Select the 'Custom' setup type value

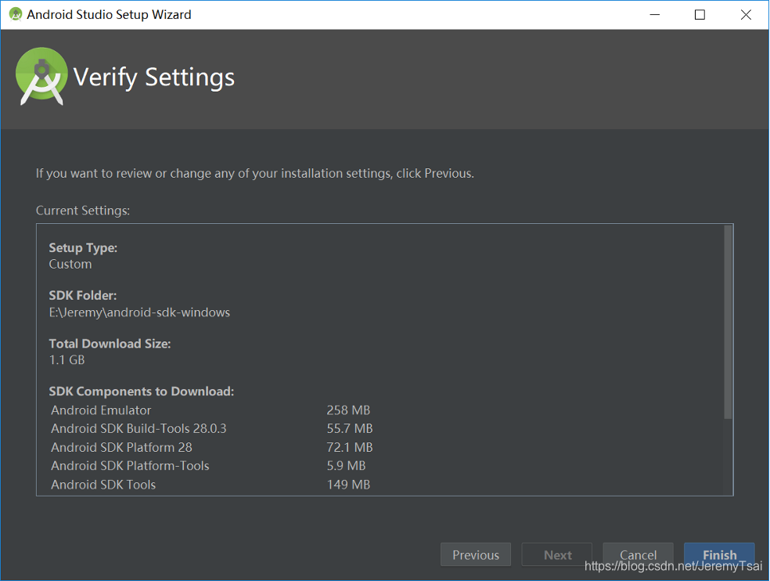pyautogui.click(x=70, y=264)
